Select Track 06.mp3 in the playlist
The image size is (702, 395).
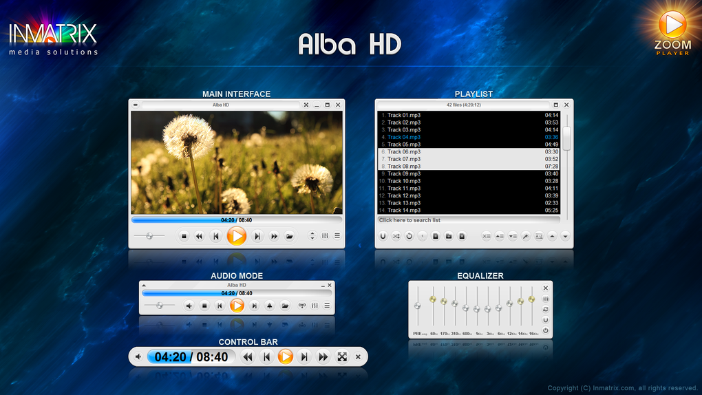[468, 152]
